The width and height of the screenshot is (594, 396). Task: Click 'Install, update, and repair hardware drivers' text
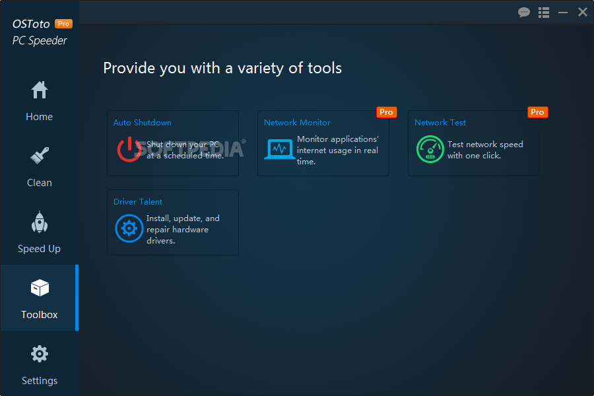point(183,230)
